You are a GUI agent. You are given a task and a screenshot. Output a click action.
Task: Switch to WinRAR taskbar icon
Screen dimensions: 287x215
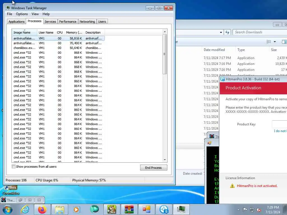129,209
